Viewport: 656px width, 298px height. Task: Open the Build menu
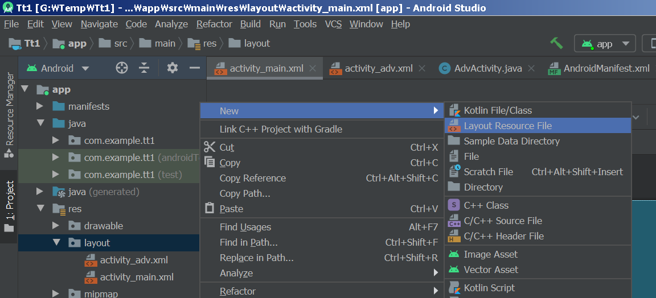click(x=251, y=24)
